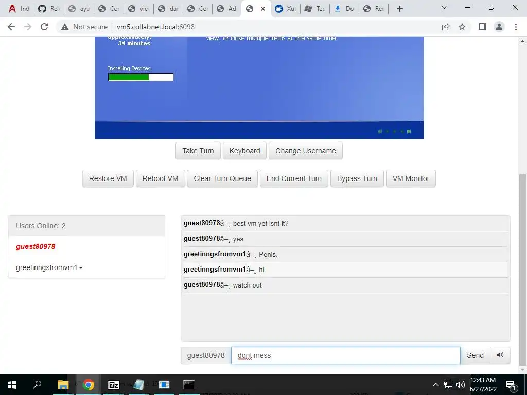Switch to the 'Ind' browser tab
The width and height of the screenshot is (527, 395).
pos(19,9)
